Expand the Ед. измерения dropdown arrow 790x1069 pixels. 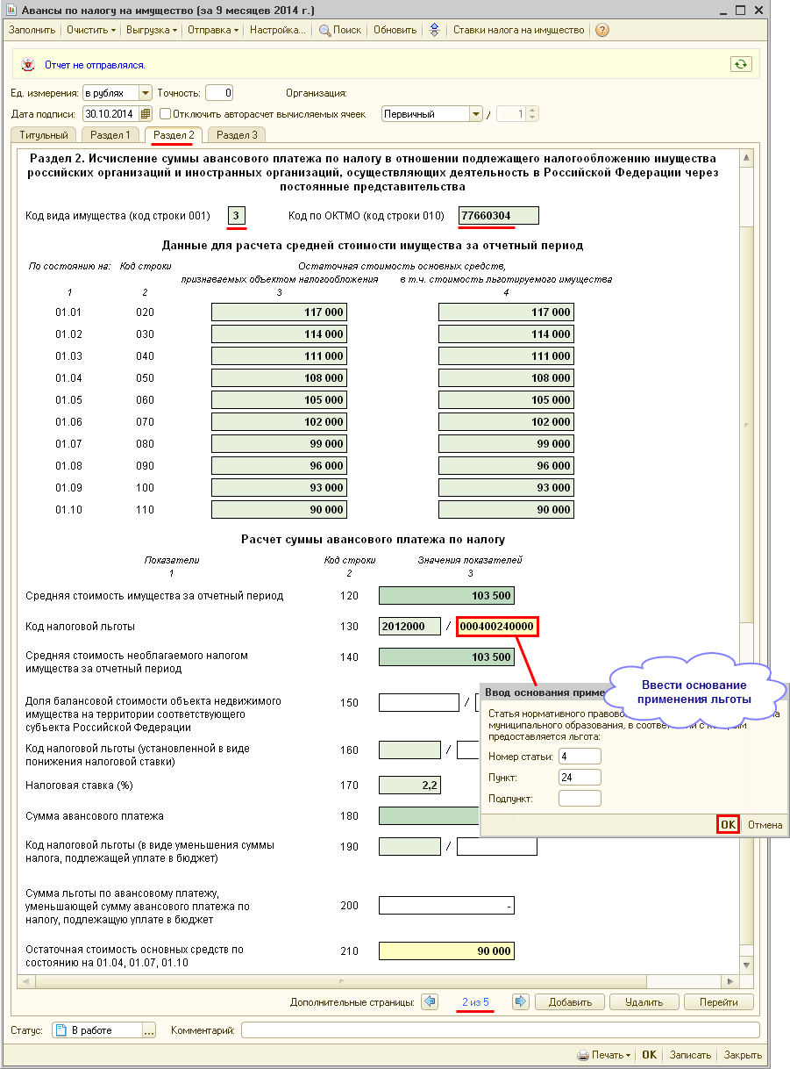tap(146, 93)
